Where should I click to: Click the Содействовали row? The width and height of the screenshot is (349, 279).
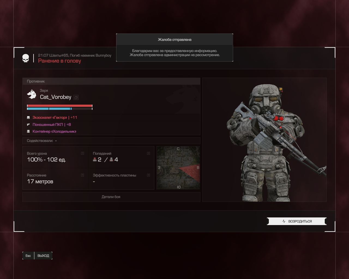(x=111, y=141)
